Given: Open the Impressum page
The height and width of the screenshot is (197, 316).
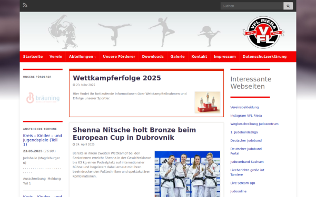Looking at the screenshot, I should (x=225, y=57).
